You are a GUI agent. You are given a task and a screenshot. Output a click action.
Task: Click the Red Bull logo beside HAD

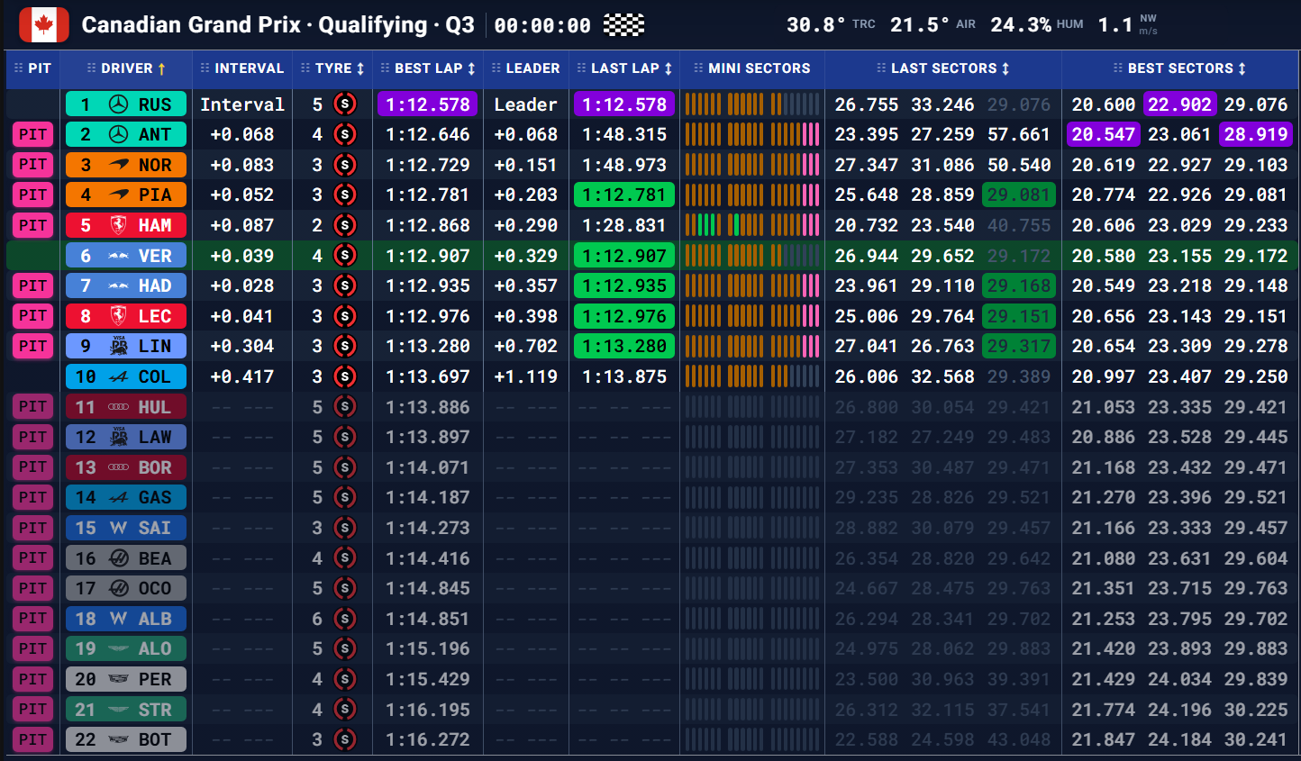point(118,286)
